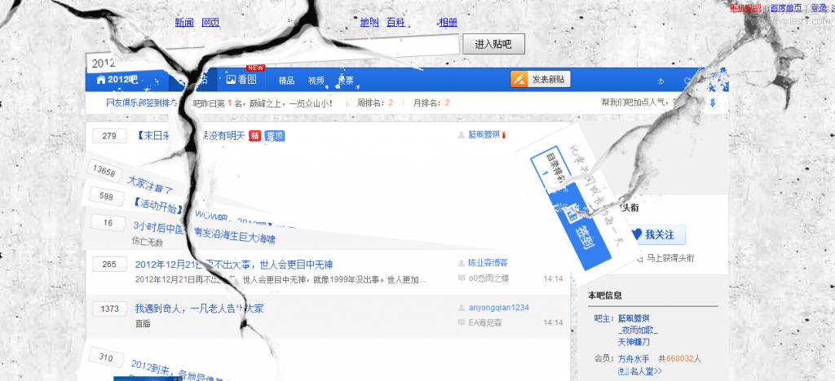Click the 直播 summary text

(x=143, y=323)
